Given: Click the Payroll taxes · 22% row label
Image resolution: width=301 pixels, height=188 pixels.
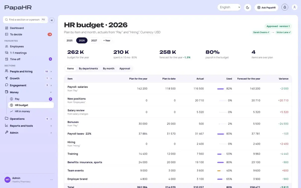Looking at the screenshot, I should click(79, 134).
